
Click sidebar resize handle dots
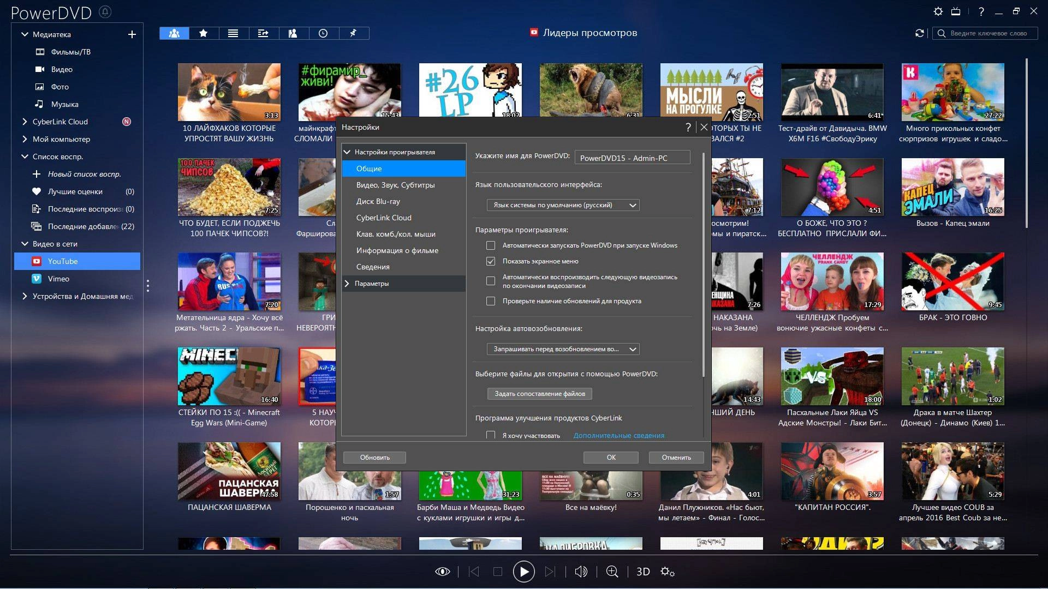(x=147, y=286)
